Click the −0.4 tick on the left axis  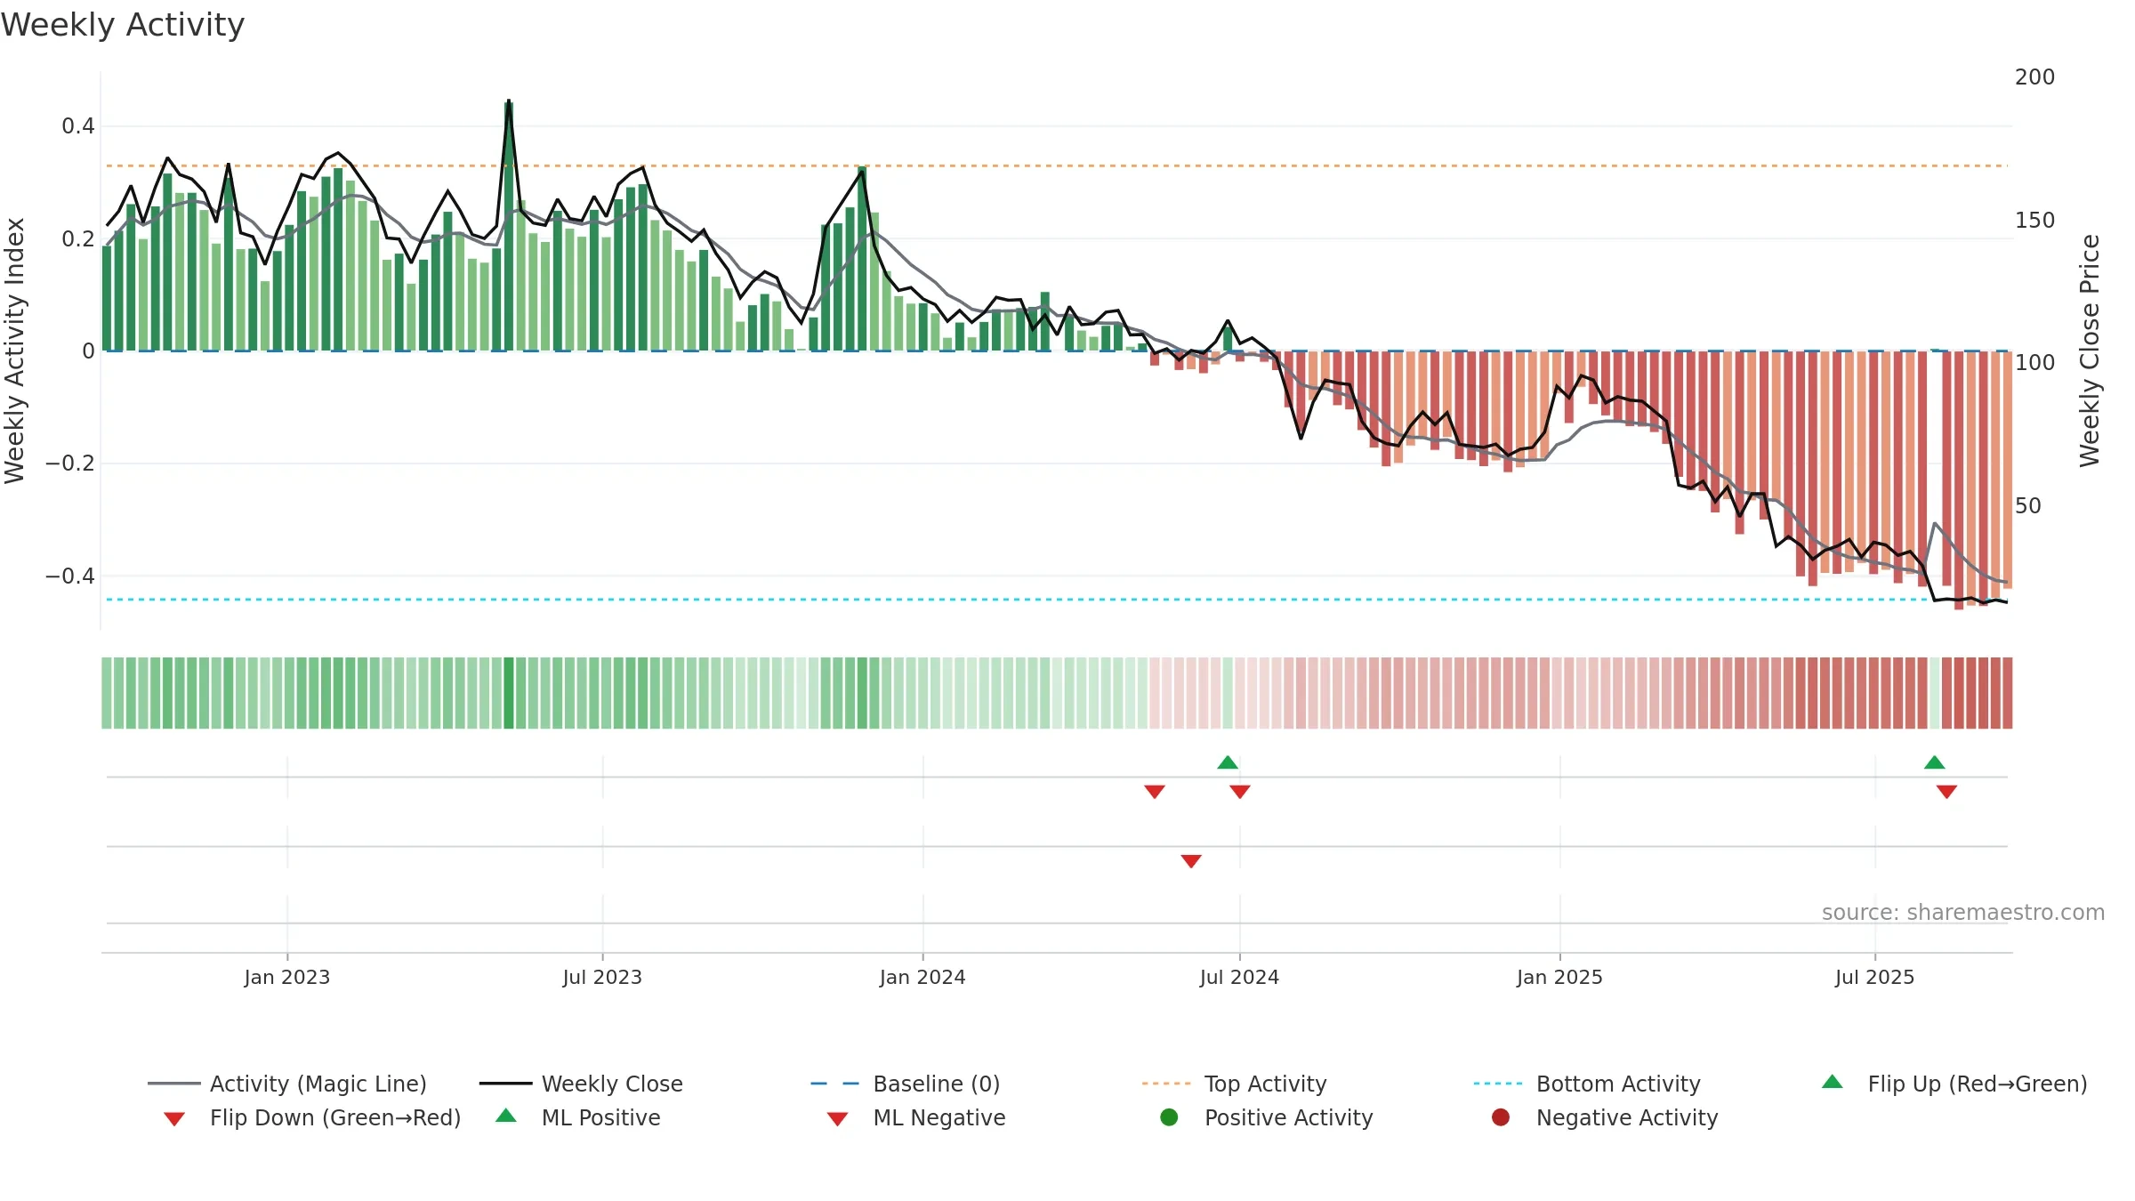(70, 576)
